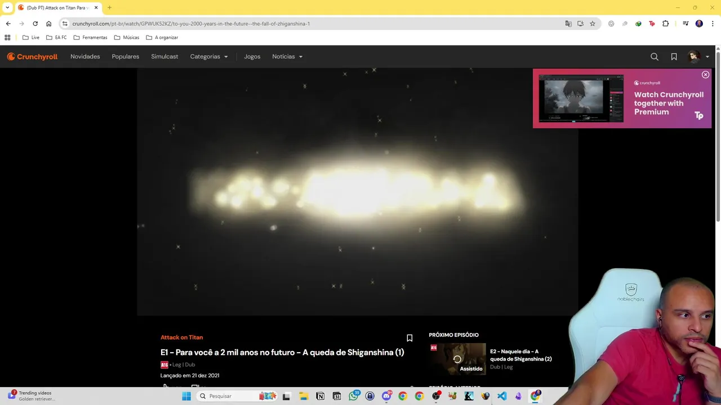
Task: Click the Watch Crunchyroll together ad banner
Action: [622, 98]
